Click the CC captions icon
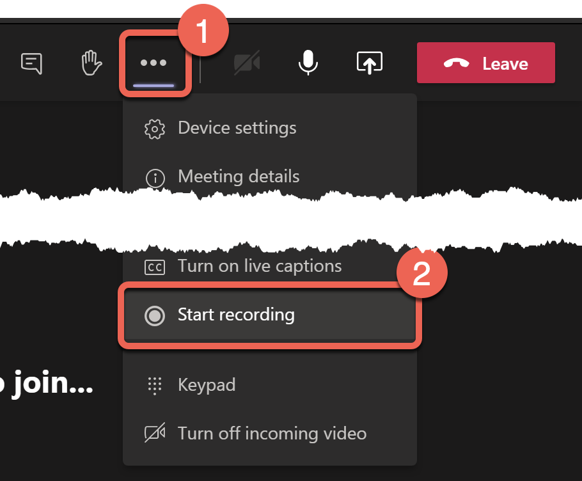 pos(155,267)
